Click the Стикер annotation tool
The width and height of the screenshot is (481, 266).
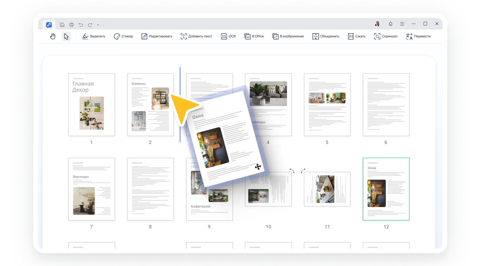(x=123, y=36)
